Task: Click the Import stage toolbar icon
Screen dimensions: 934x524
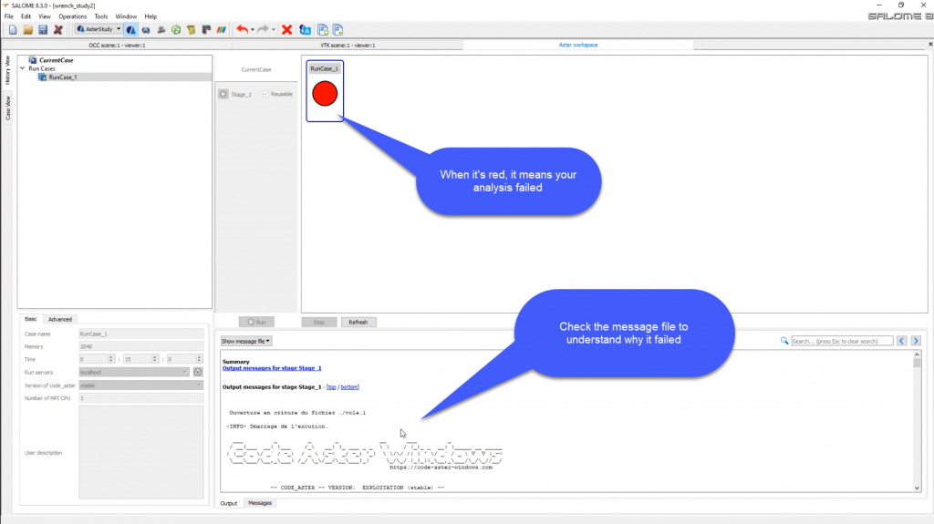Action: tap(338, 29)
